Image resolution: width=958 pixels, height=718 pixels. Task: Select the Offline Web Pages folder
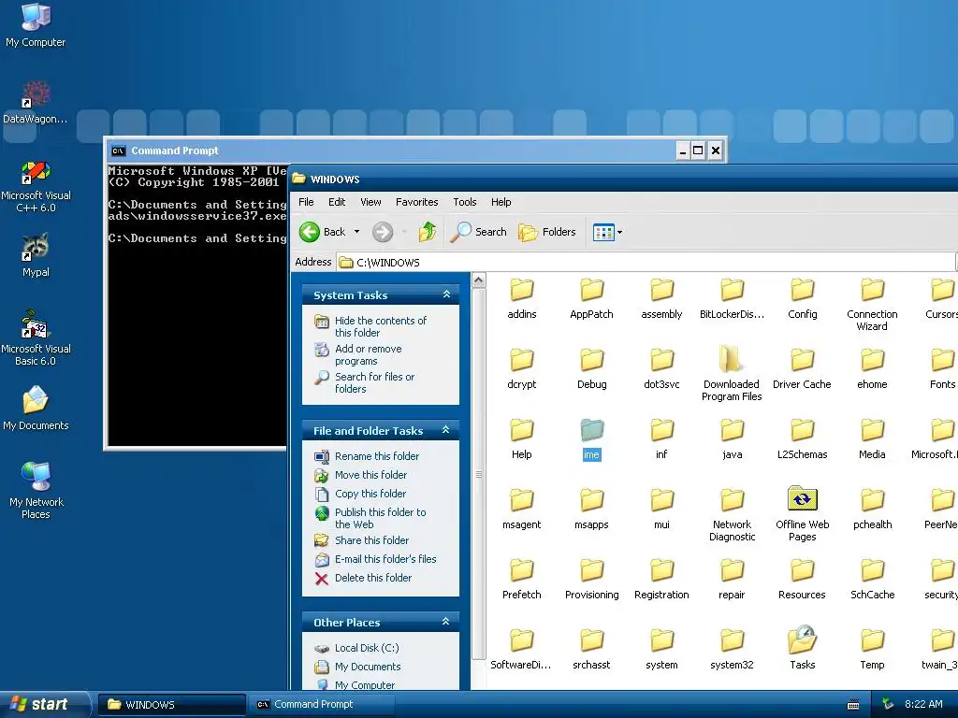(x=802, y=514)
